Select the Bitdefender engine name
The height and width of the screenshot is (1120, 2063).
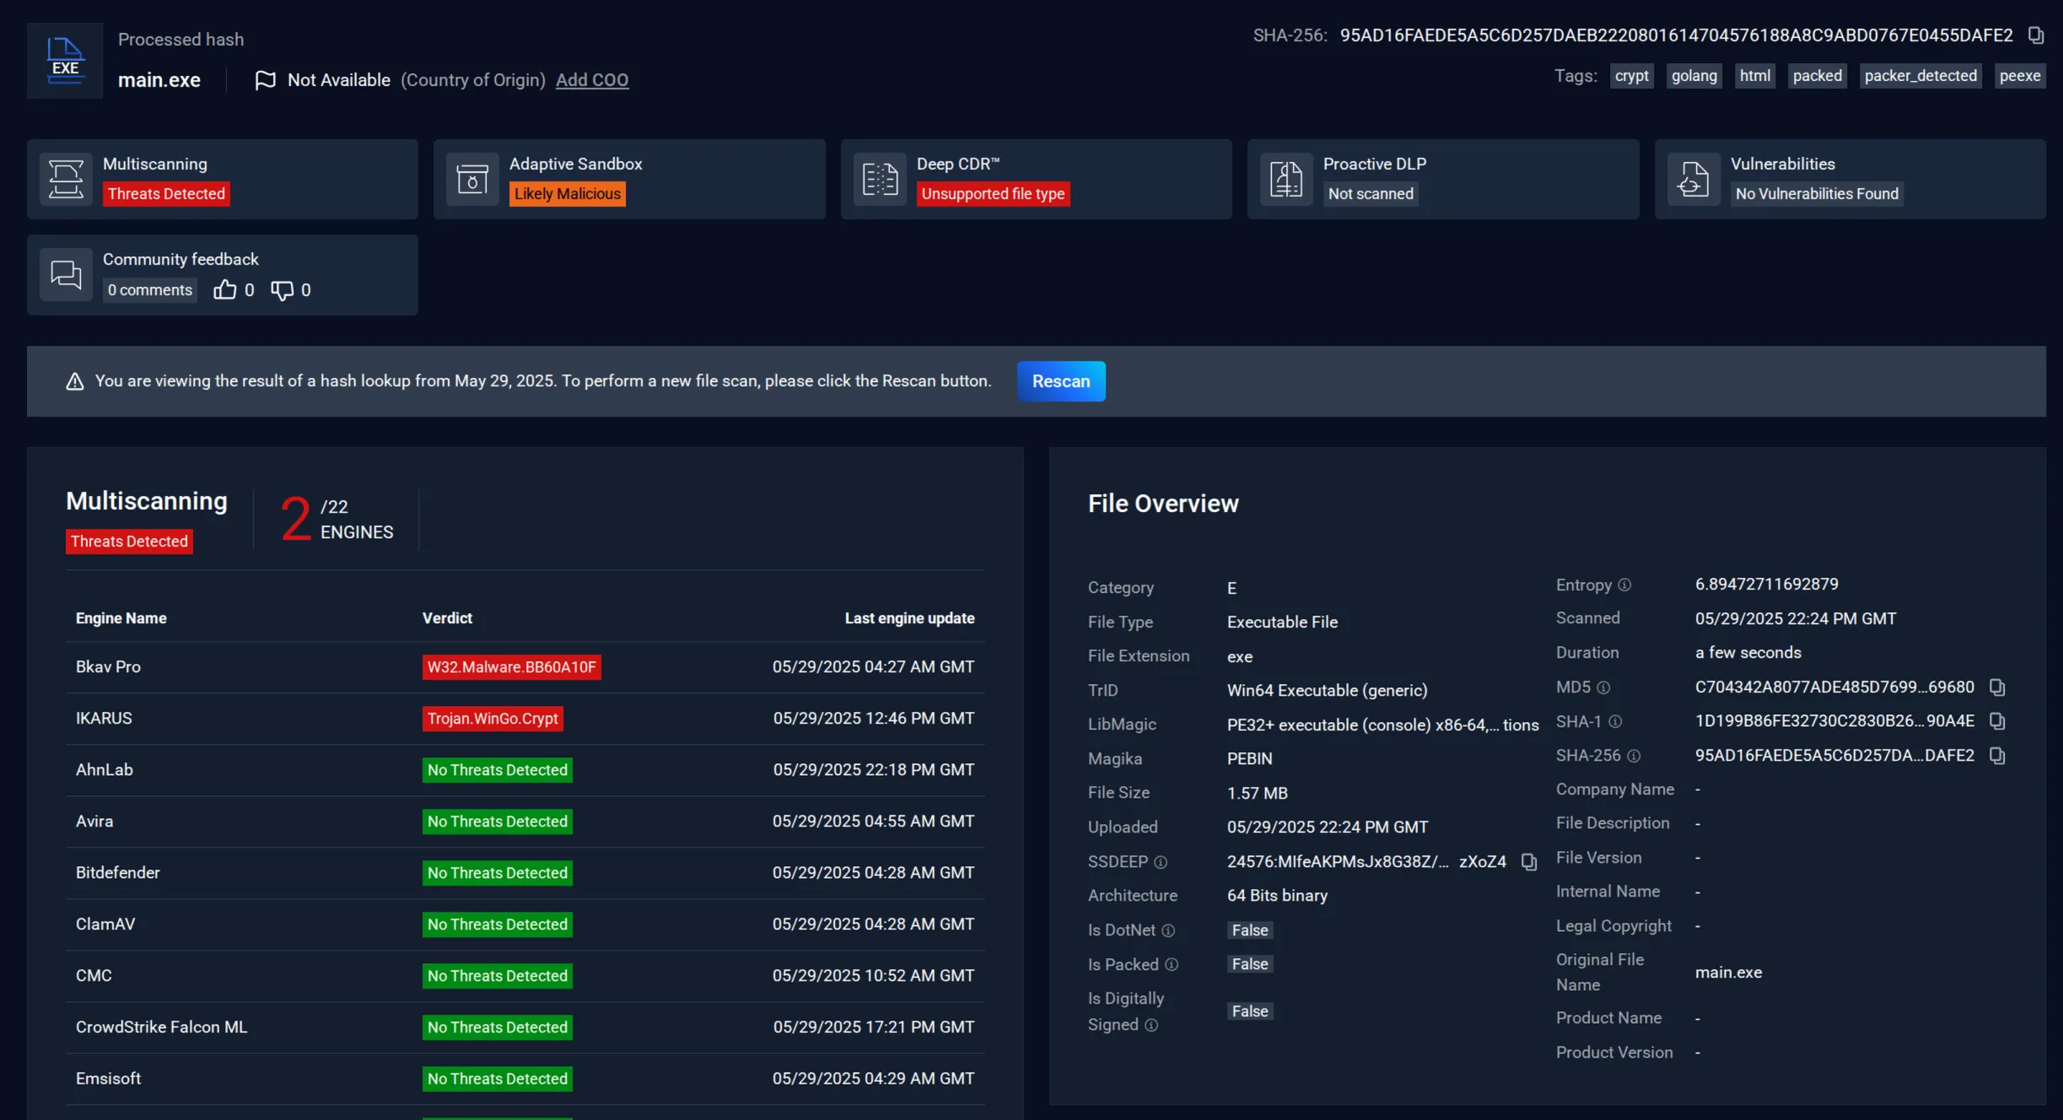[118, 873]
